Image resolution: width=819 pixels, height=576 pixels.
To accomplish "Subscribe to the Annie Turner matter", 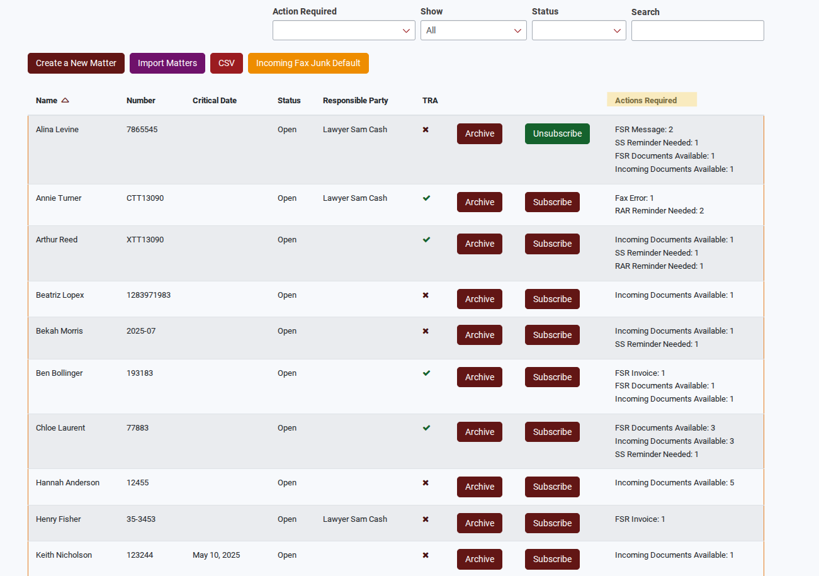I will [552, 202].
